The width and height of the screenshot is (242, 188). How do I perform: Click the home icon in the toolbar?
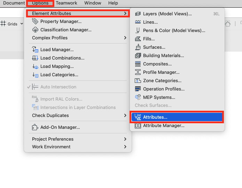[228, 24]
